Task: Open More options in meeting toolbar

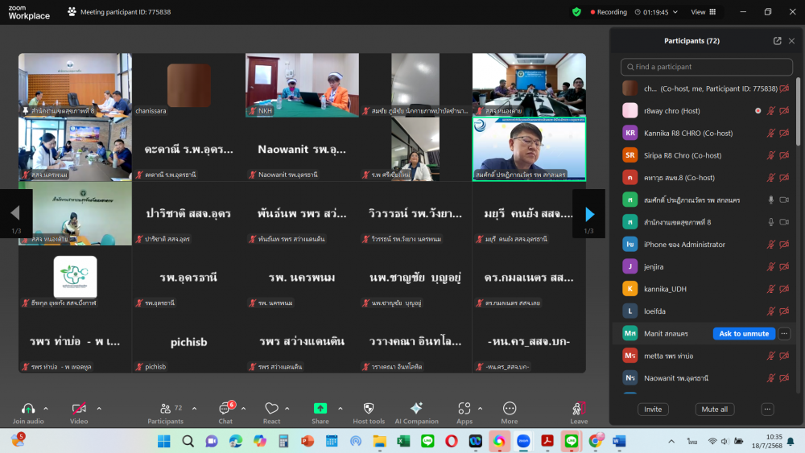Action: (510, 409)
